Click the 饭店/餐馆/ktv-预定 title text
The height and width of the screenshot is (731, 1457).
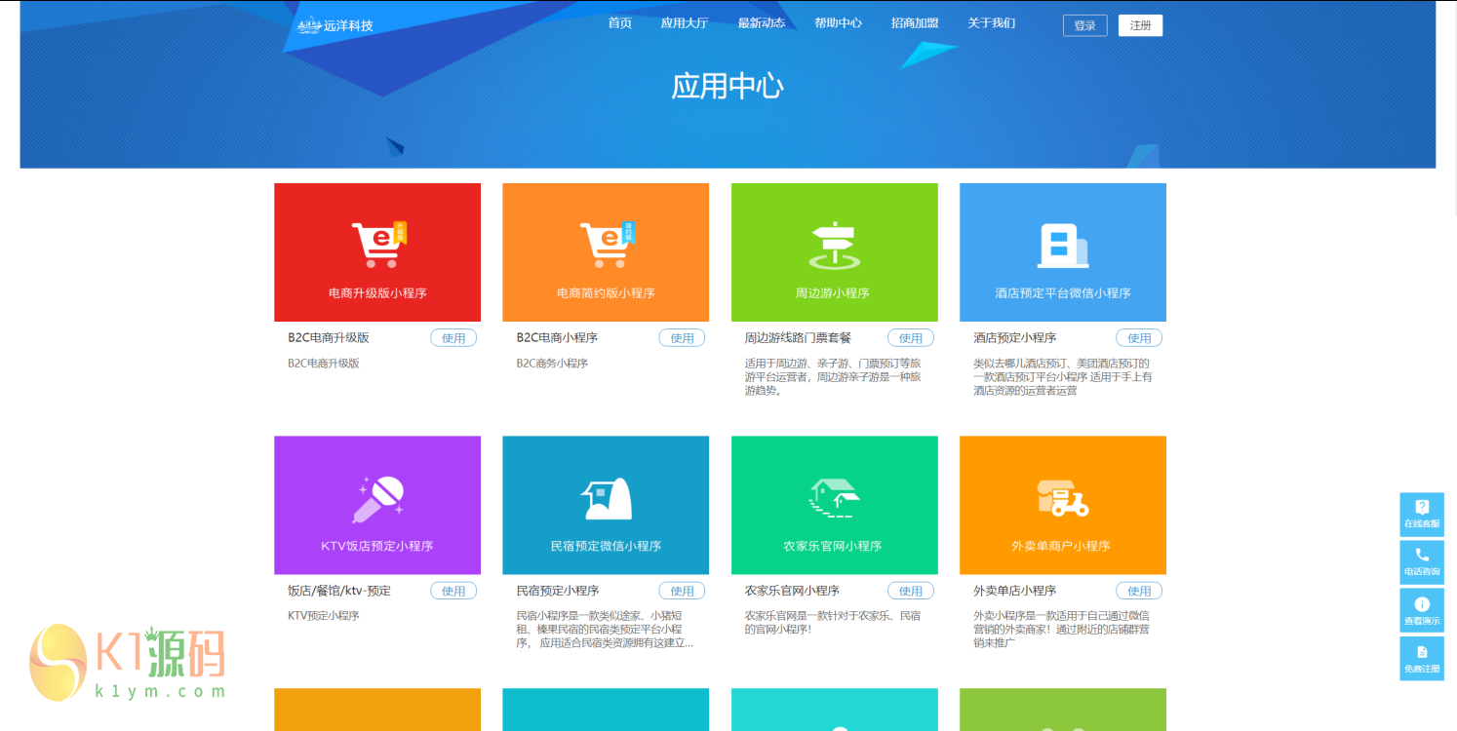coord(339,591)
